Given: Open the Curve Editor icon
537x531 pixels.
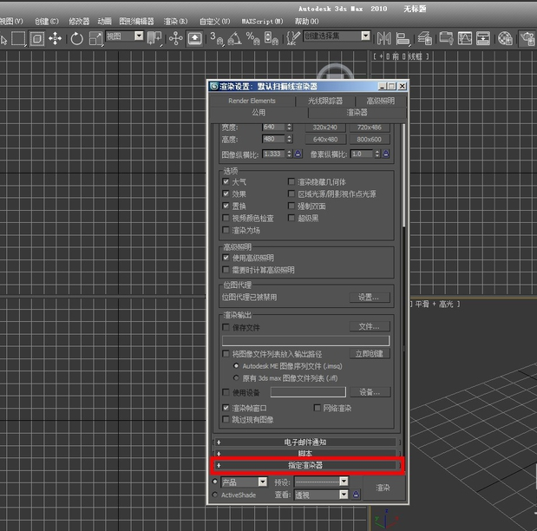Looking at the screenshot, I should (x=465, y=38).
